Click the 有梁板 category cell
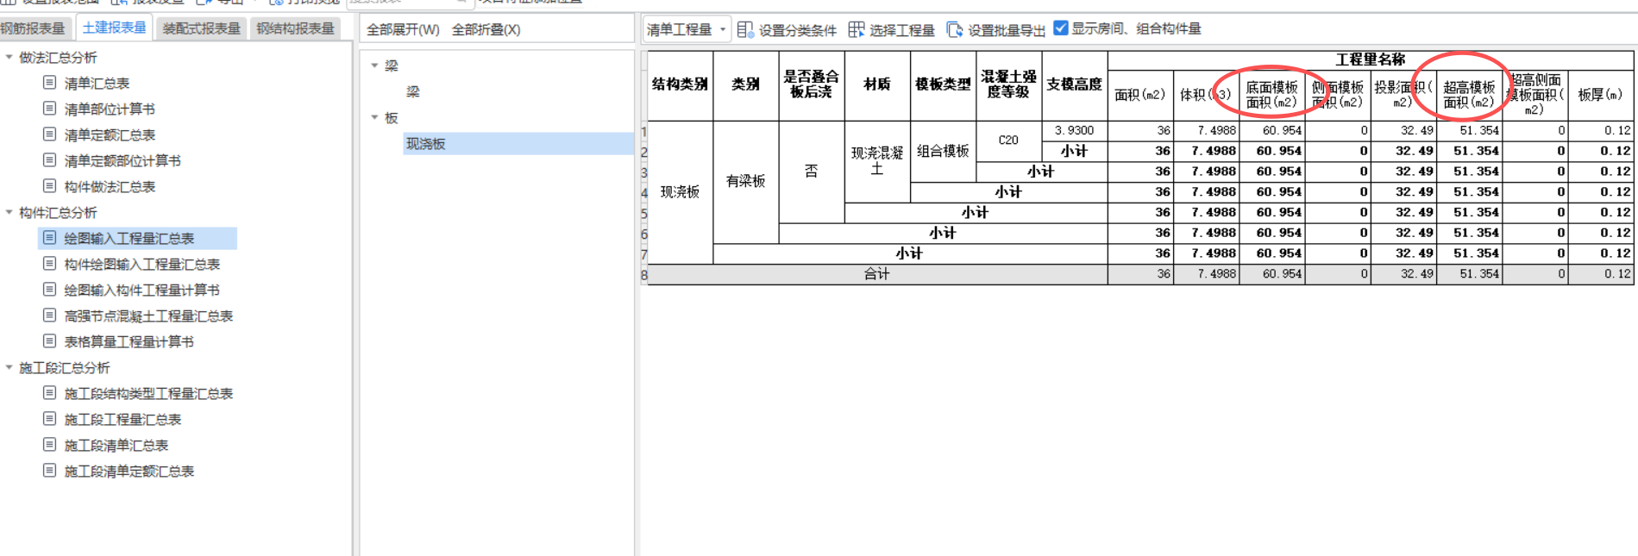The image size is (1638, 556). tap(745, 181)
